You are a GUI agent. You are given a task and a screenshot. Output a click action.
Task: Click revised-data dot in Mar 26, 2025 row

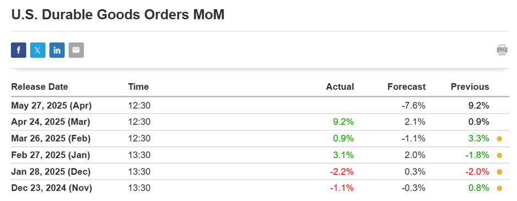pyautogui.click(x=499, y=139)
